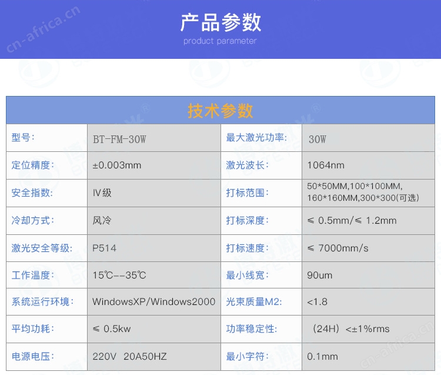The height and width of the screenshot is (375, 441).
Task: Click the 激光波长 label
Action: pyautogui.click(x=247, y=165)
